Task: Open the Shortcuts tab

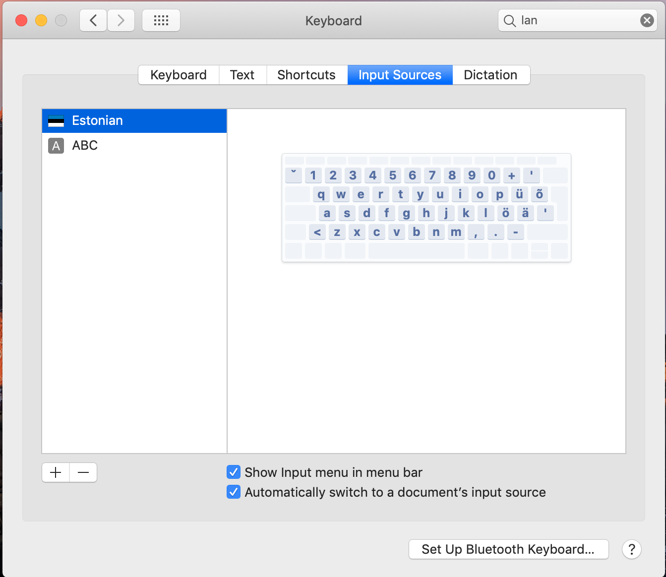Action: [x=306, y=75]
